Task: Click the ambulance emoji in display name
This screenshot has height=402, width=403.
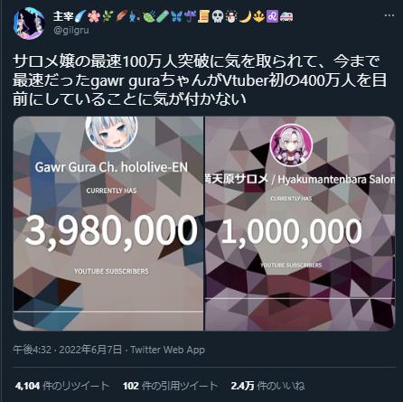Action: click(x=286, y=16)
